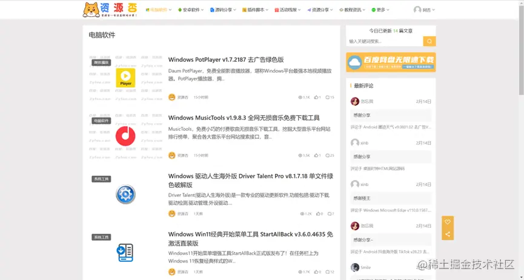This screenshot has width=524, height=280.
Task: Expand the chevron next to 资源分享
Action: click(331, 10)
